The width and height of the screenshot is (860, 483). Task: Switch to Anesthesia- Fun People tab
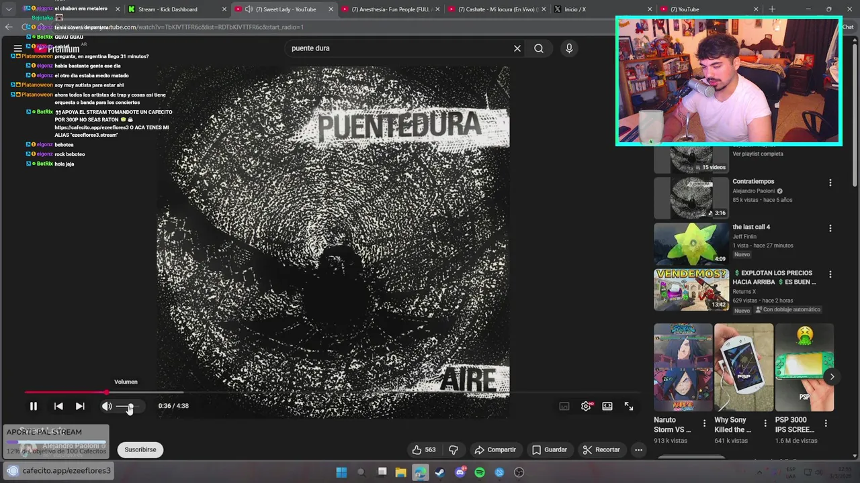tap(390, 9)
